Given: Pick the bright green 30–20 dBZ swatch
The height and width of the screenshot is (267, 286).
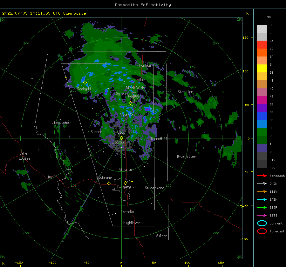Looking at the screenshot, I should [x=262, y=132].
